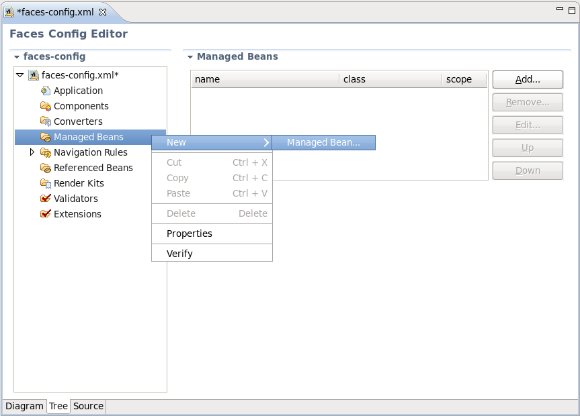Screen dimensions: 580x416
Task: Select Properties in the context menu
Action: click(189, 233)
